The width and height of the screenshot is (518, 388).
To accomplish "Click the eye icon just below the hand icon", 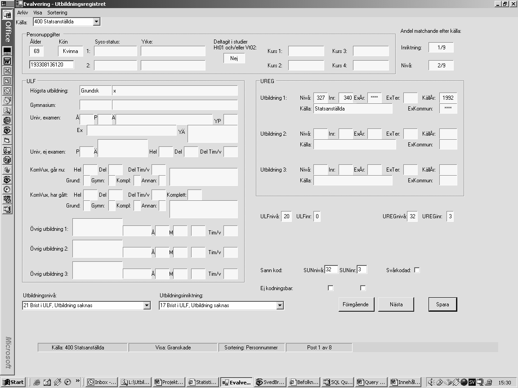I will pos(7,180).
